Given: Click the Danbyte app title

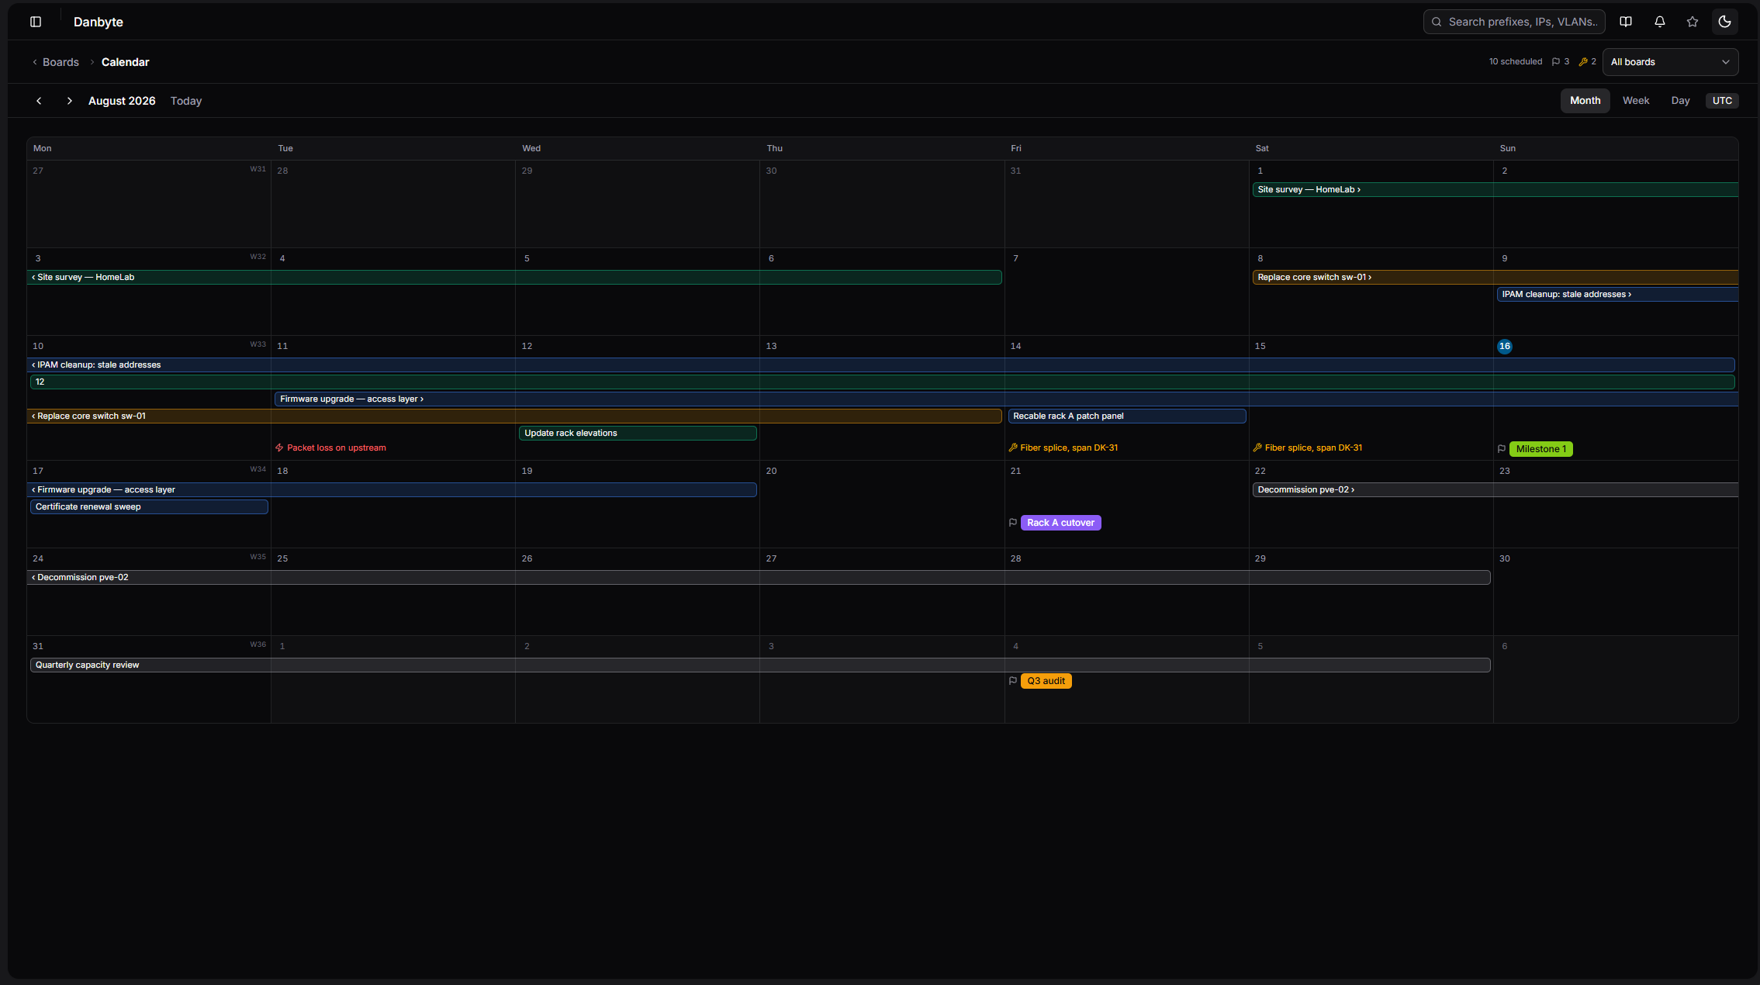Looking at the screenshot, I should tap(99, 22).
